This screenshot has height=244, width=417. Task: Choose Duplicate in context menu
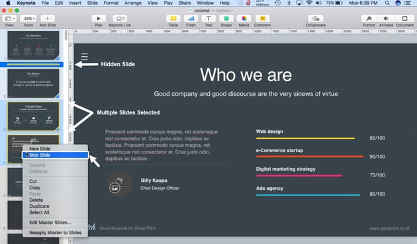tap(55, 206)
